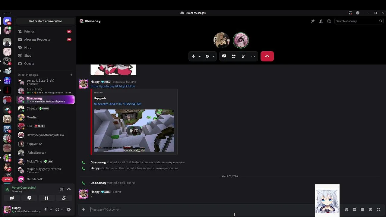Open pinned messages
This screenshot has height=217, width=386.
tap(313, 21)
